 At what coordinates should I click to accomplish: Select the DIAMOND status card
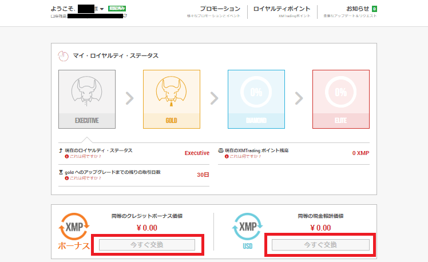point(256,99)
